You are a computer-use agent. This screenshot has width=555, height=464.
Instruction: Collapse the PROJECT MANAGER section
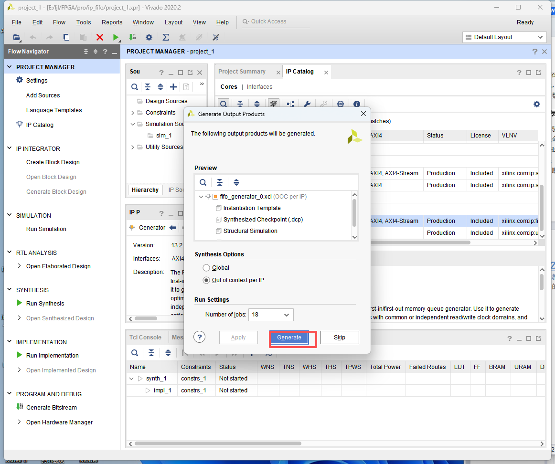(10, 67)
